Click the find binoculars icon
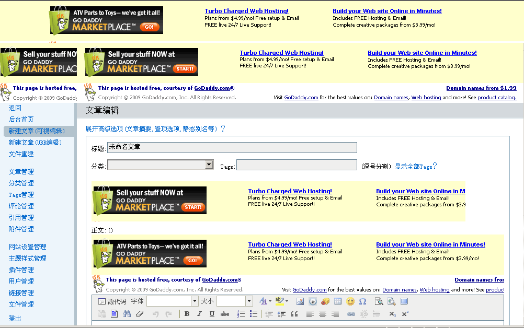Image resolution: width=524 pixels, height=328 pixels. pos(127,314)
